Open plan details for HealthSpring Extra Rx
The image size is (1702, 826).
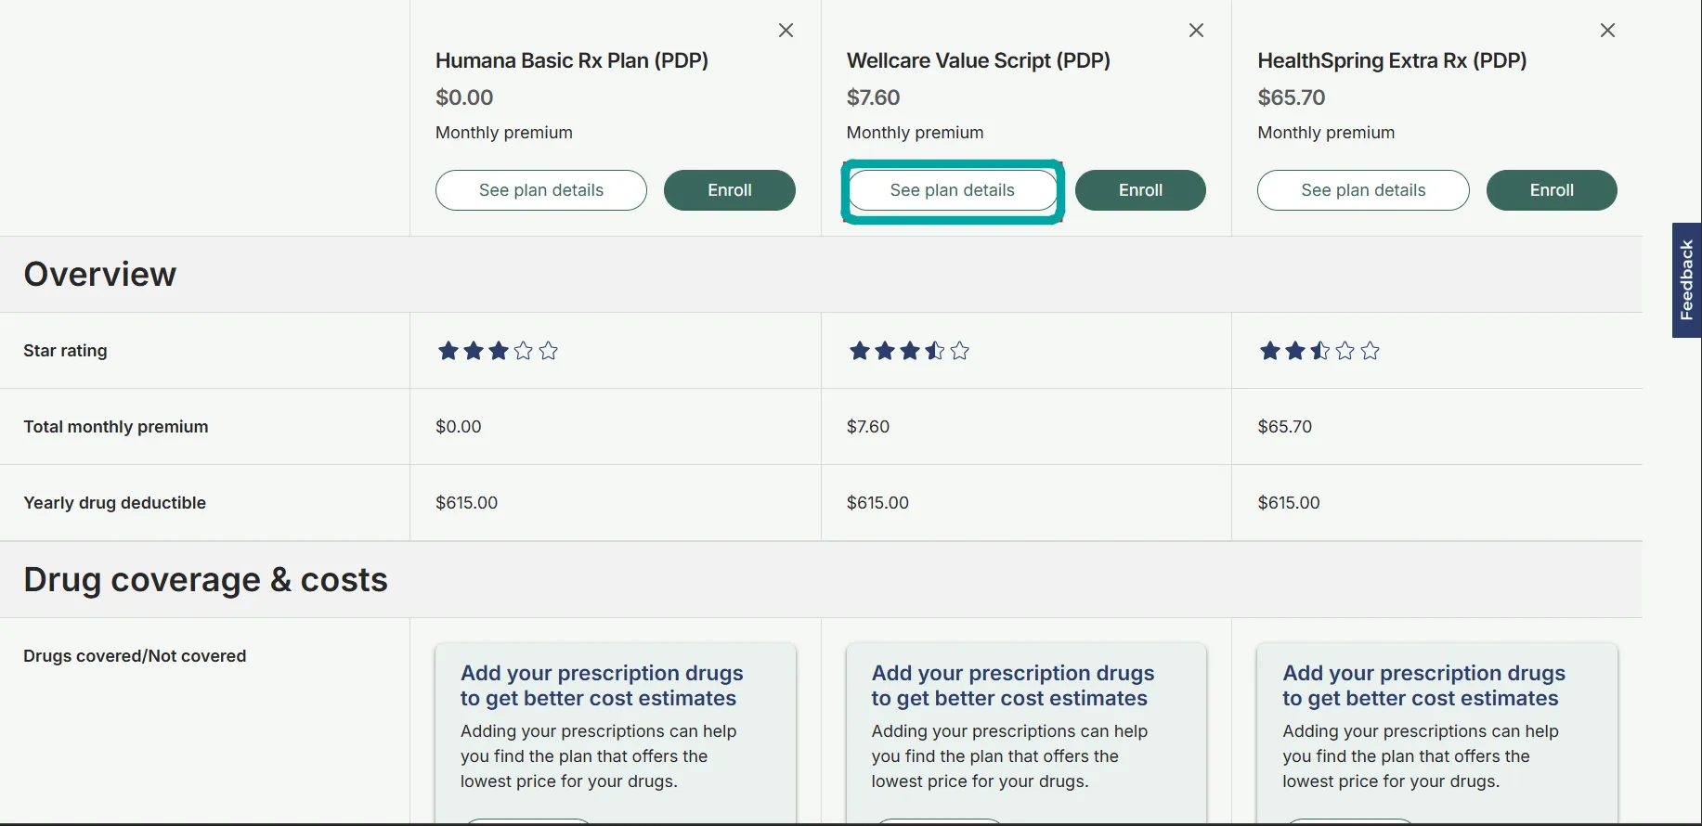[1363, 190]
